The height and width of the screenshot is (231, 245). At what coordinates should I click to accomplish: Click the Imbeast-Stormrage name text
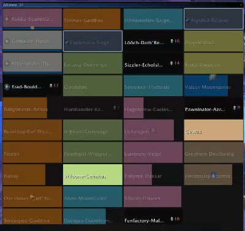point(86,132)
